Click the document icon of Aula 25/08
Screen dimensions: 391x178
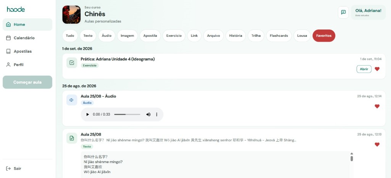72,138
